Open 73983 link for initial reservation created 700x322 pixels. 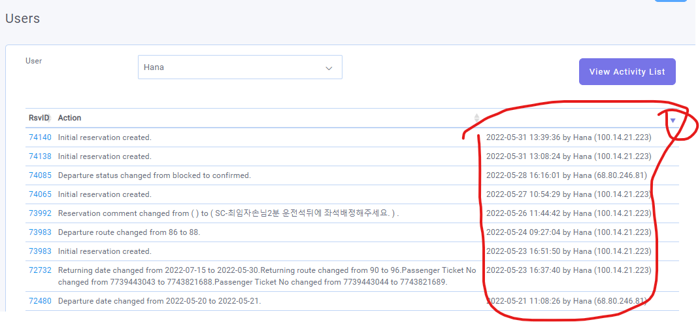tap(40, 251)
